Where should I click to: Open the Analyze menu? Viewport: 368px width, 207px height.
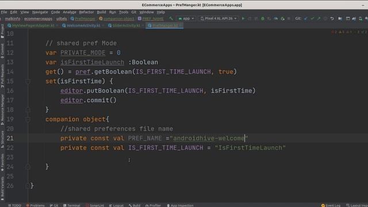click(69, 12)
